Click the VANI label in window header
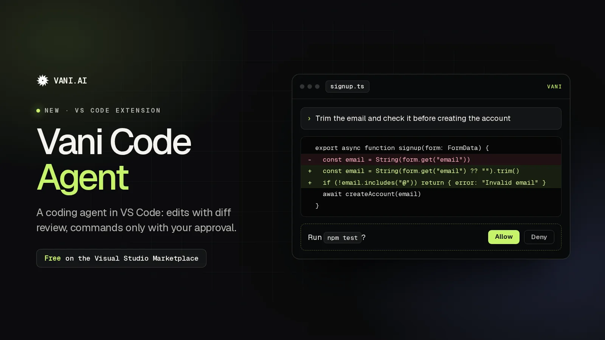This screenshot has width=605, height=340. tap(554, 87)
